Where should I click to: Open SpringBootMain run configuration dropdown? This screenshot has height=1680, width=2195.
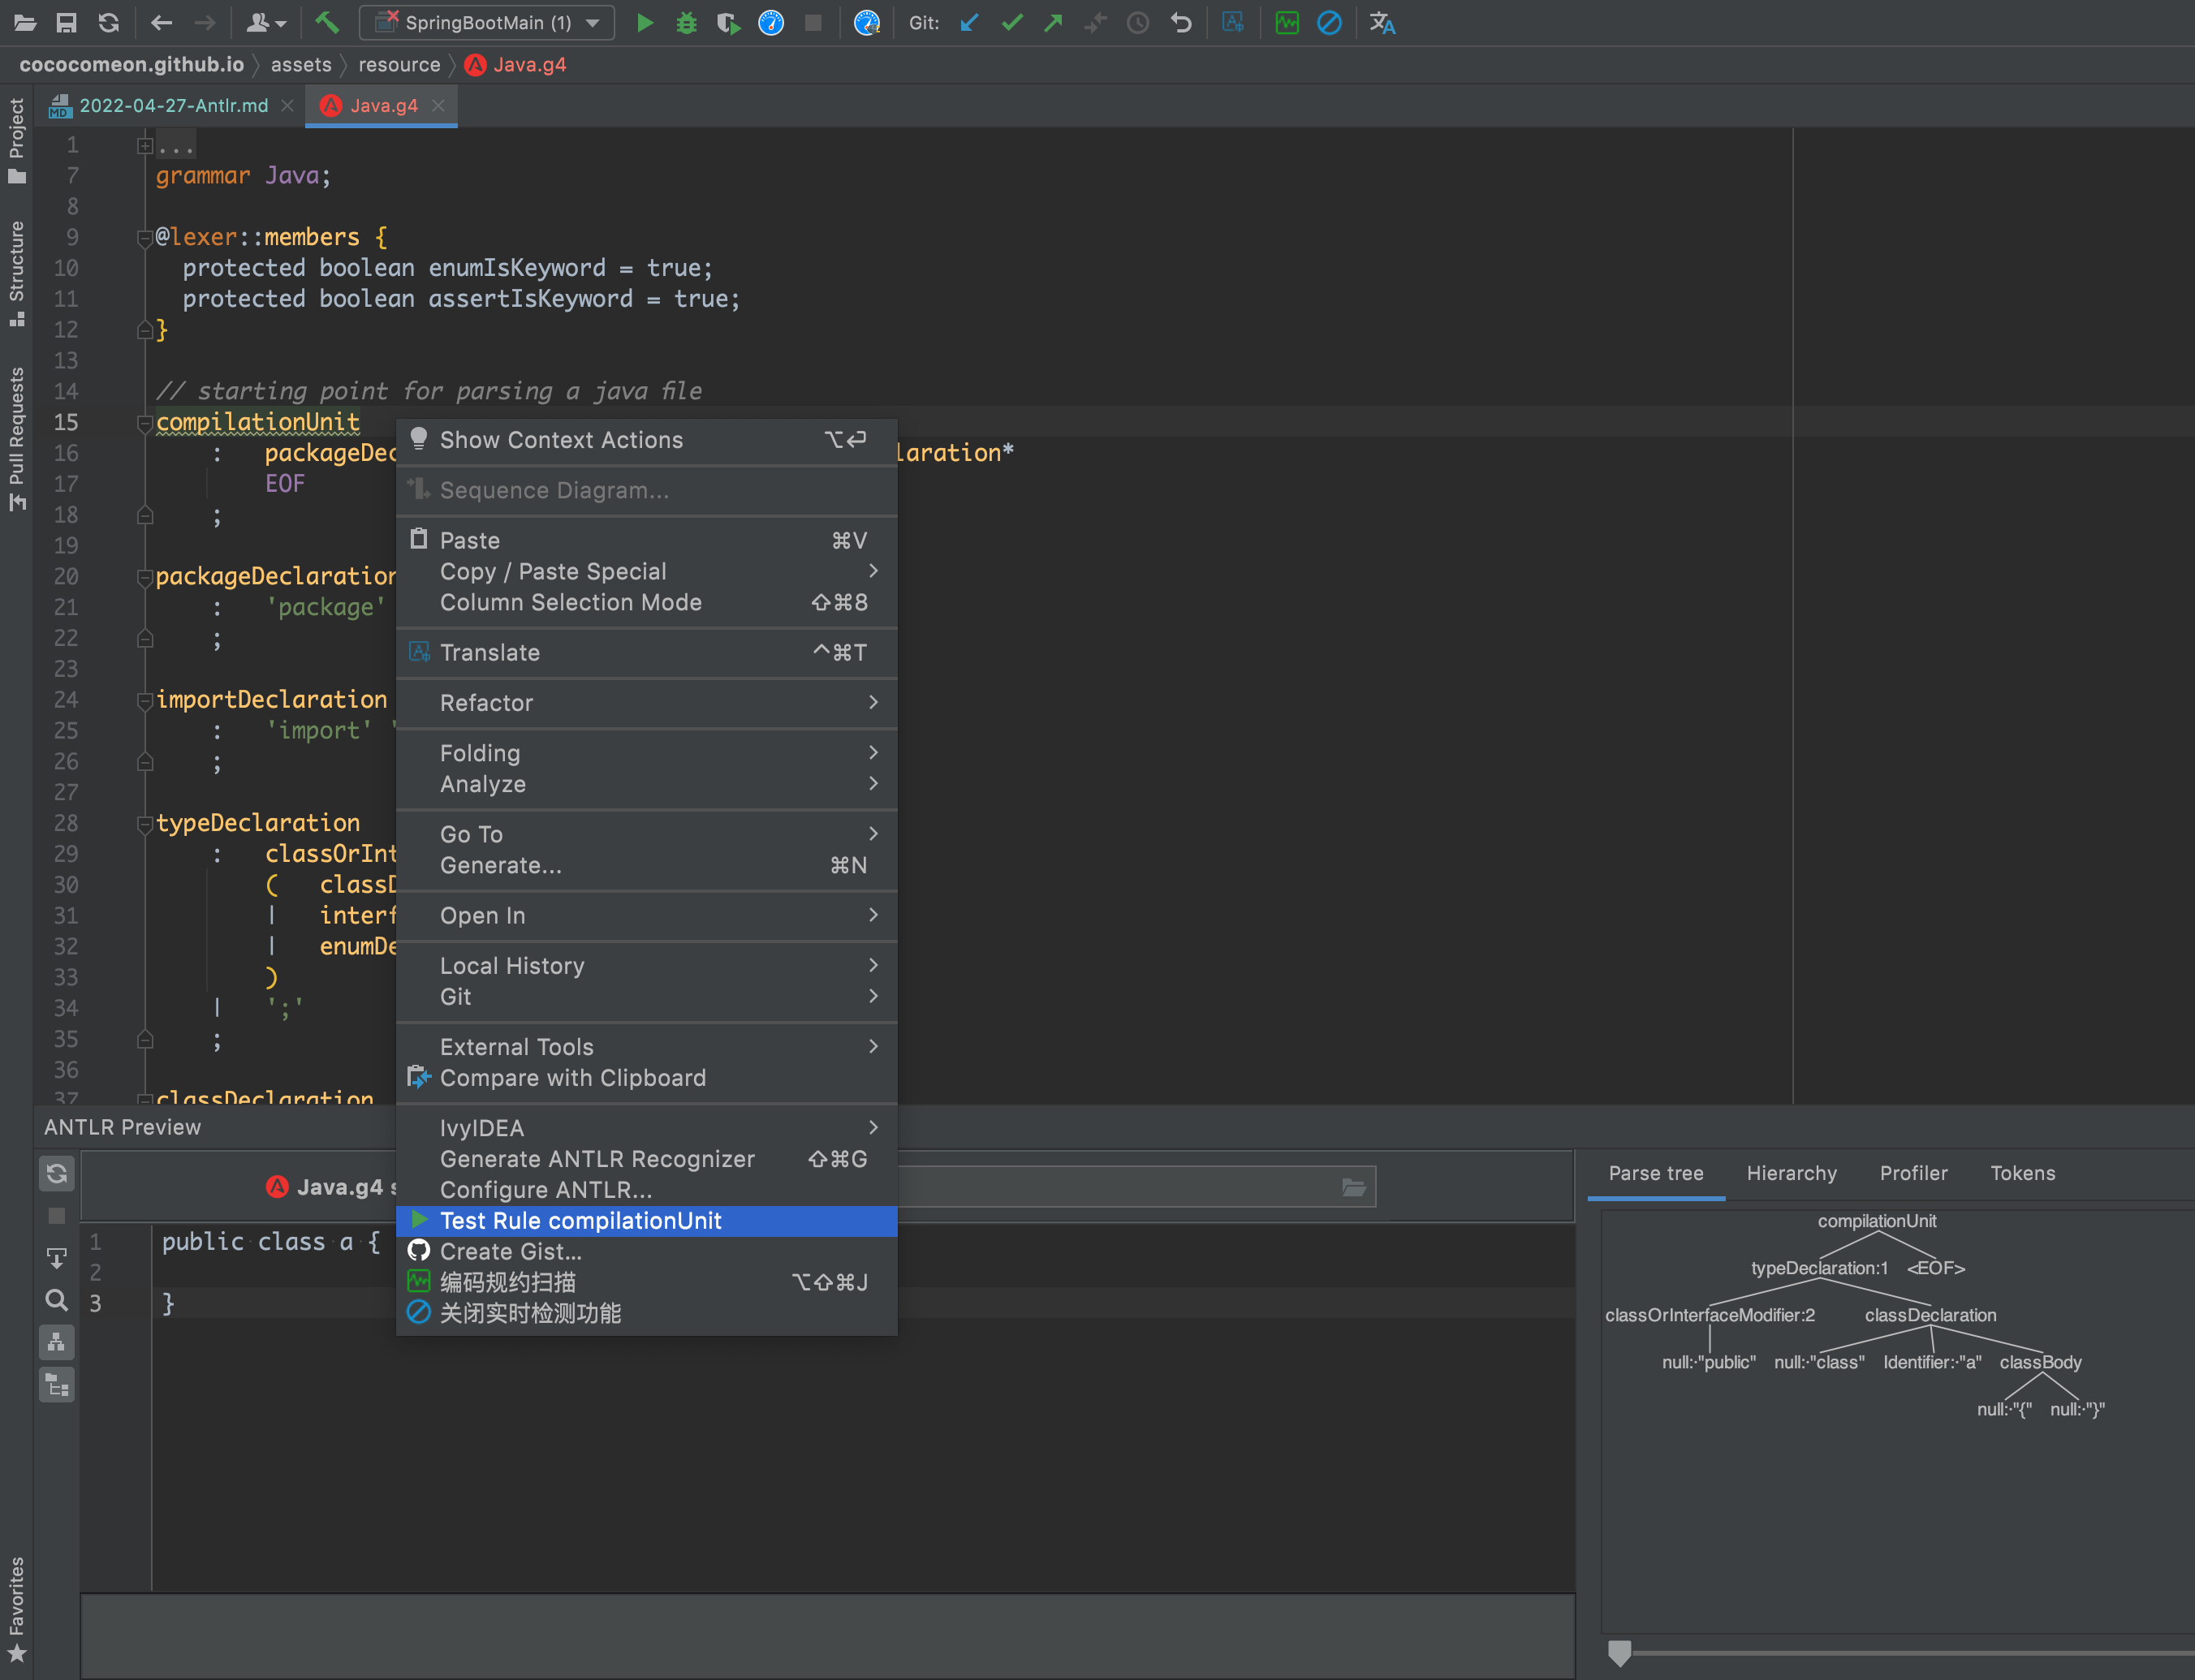(487, 22)
